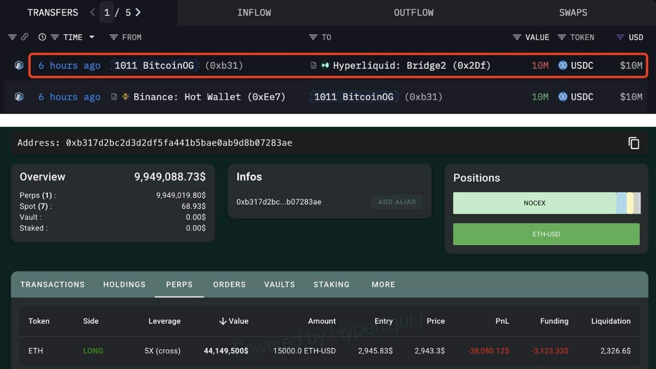Image resolution: width=656 pixels, height=369 pixels.
Task: Go to previous transfers page arrow
Action: [x=93, y=12]
